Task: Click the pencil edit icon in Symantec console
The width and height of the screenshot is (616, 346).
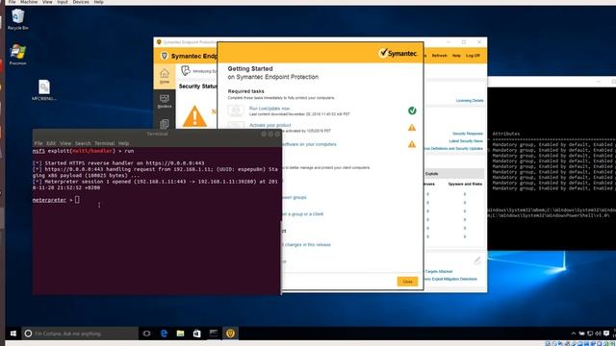Action: click(477, 260)
